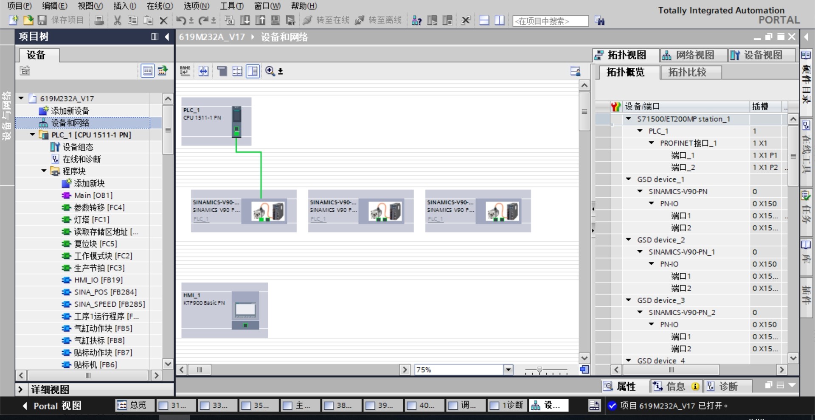
Task: Click the Start runtime RT icon
Action: [291, 20]
